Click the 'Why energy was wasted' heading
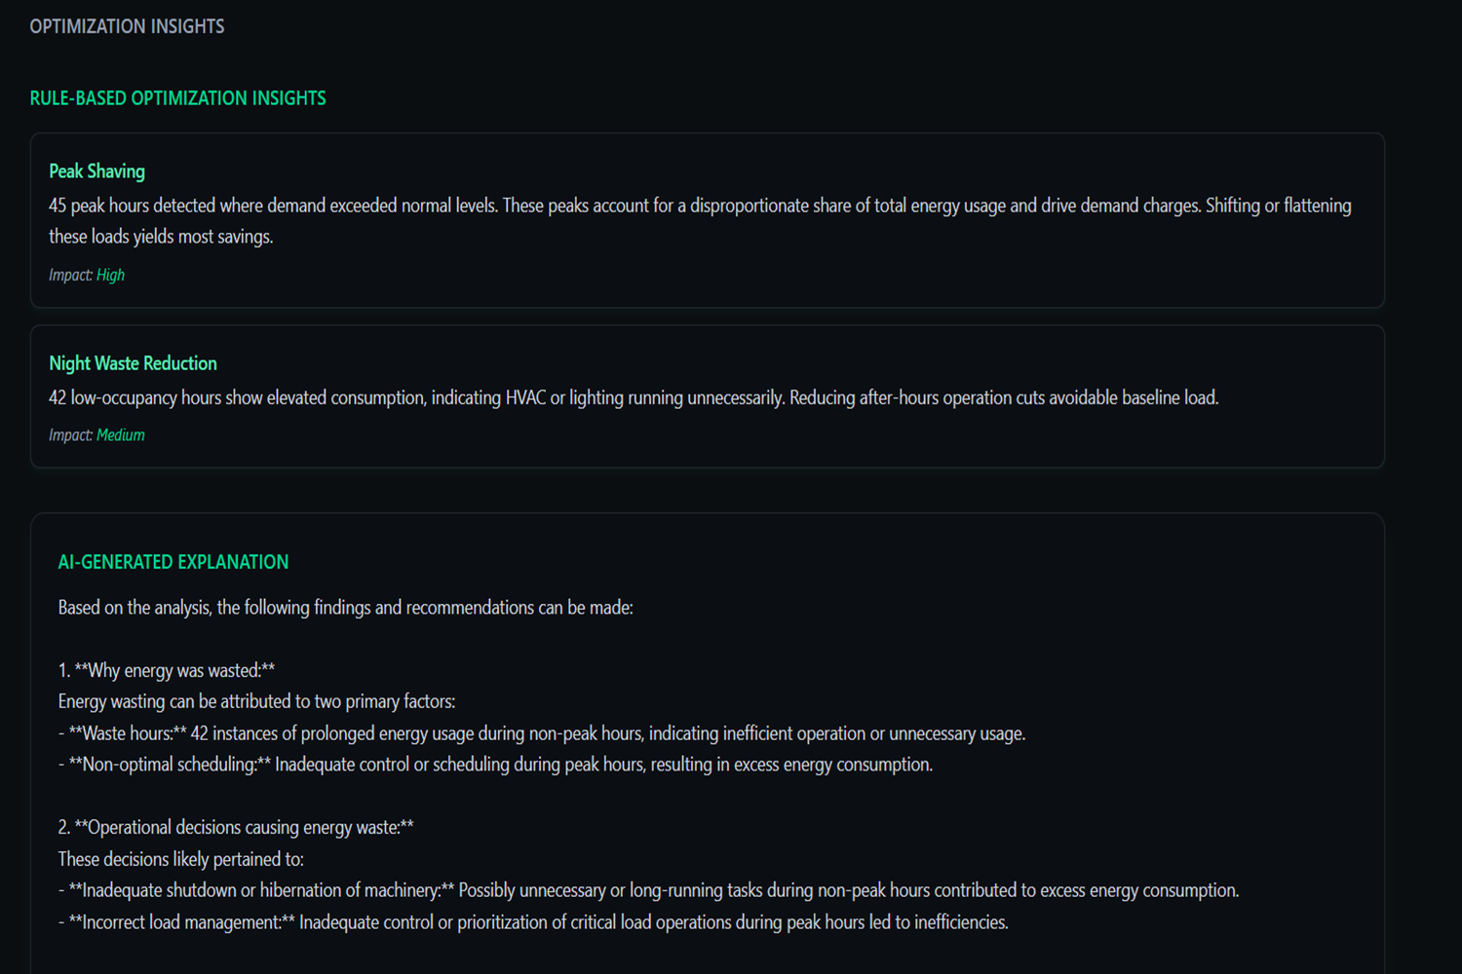Image resolution: width=1462 pixels, height=974 pixels. pos(167,670)
